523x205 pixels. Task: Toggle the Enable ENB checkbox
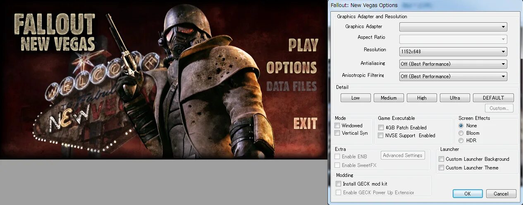(x=337, y=157)
